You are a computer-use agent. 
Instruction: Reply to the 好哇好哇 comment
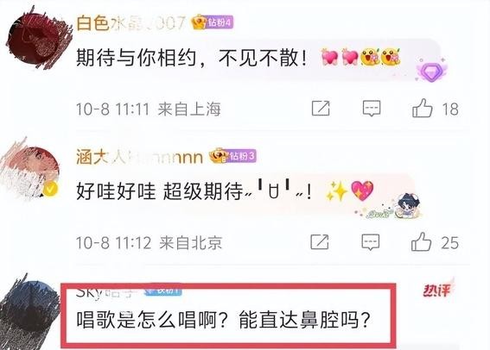click(x=371, y=242)
